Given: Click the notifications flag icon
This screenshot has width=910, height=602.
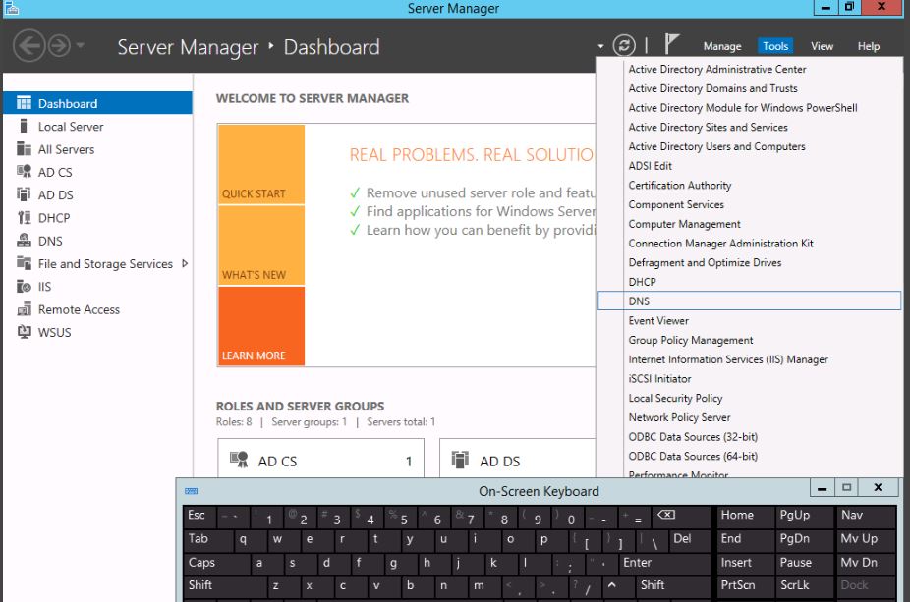Looking at the screenshot, I should (x=672, y=45).
